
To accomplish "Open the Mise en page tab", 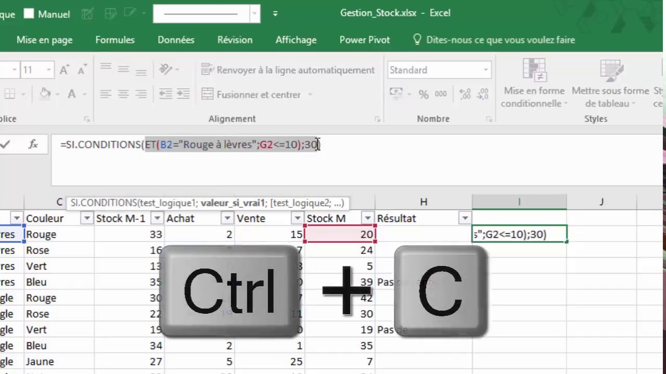I will coord(44,40).
